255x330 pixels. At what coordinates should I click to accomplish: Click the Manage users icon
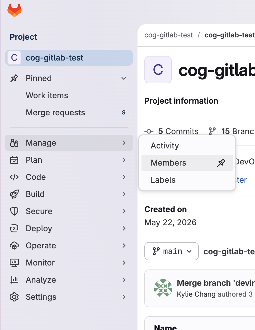(14, 143)
